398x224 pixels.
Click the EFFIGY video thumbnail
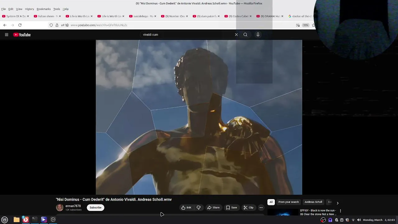tap(283, 213)
